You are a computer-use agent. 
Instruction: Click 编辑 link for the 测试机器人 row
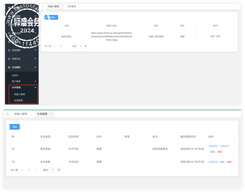(212, 36)
